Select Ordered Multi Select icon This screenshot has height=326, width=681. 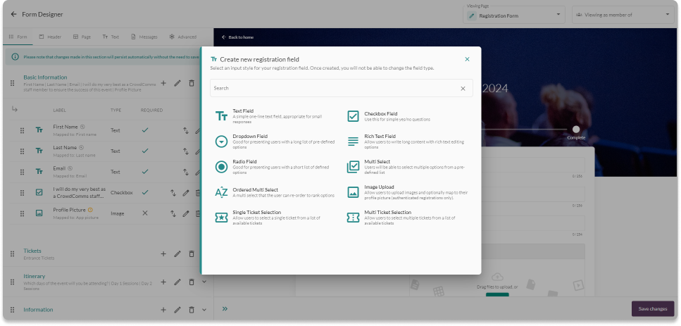221,192
